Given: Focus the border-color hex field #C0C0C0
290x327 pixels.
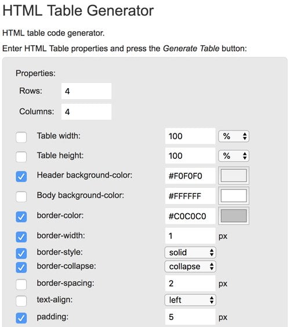Looking at the screenshot, I should pyautogui.click(x=190, y=216).
